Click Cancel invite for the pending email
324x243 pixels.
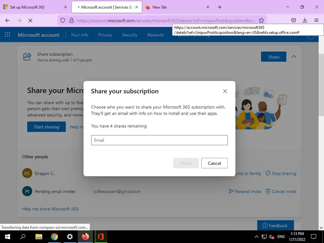pyautogui.click(x=281, y=191)
